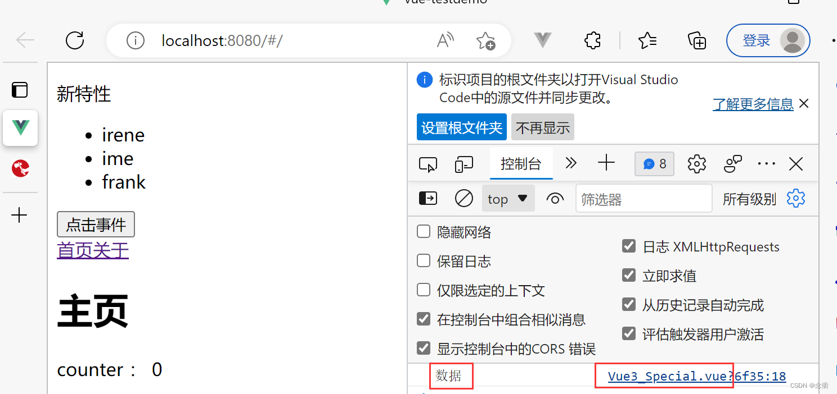
Task: Open DevTools settings gear icon
Action: pos(697,164)
